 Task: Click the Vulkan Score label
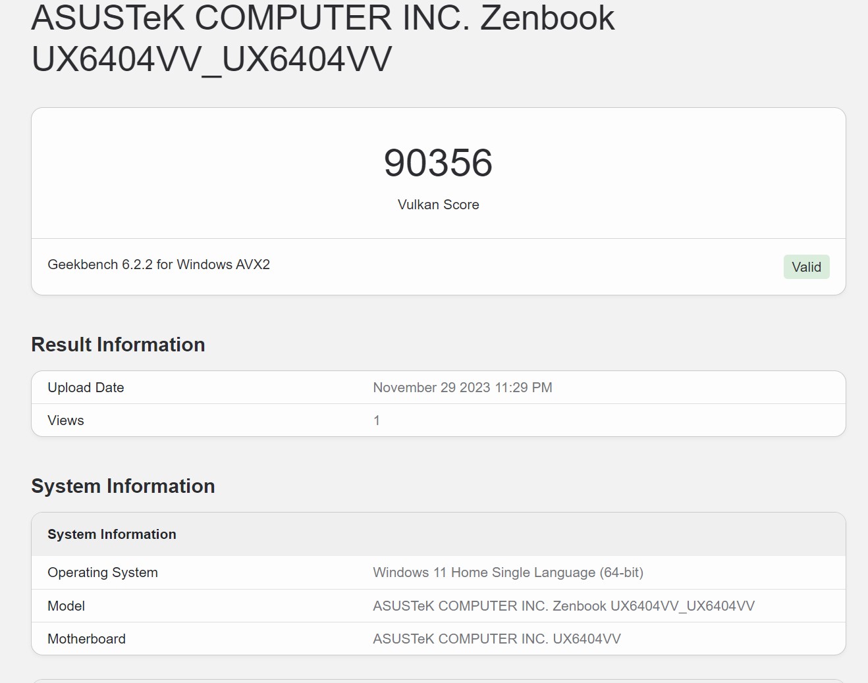438,205
